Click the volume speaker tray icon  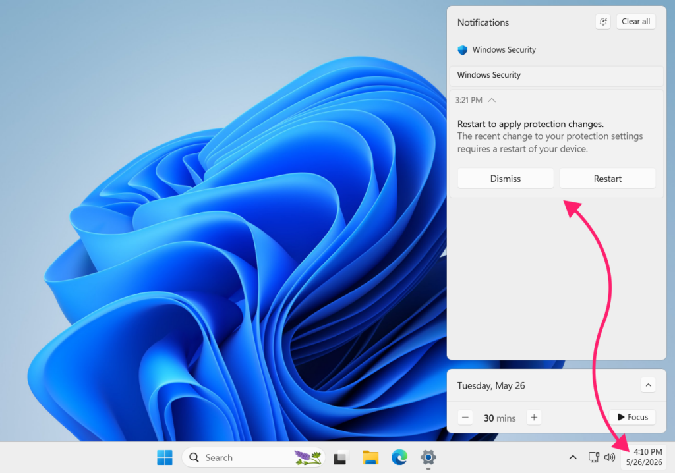[x=610, y=457]
